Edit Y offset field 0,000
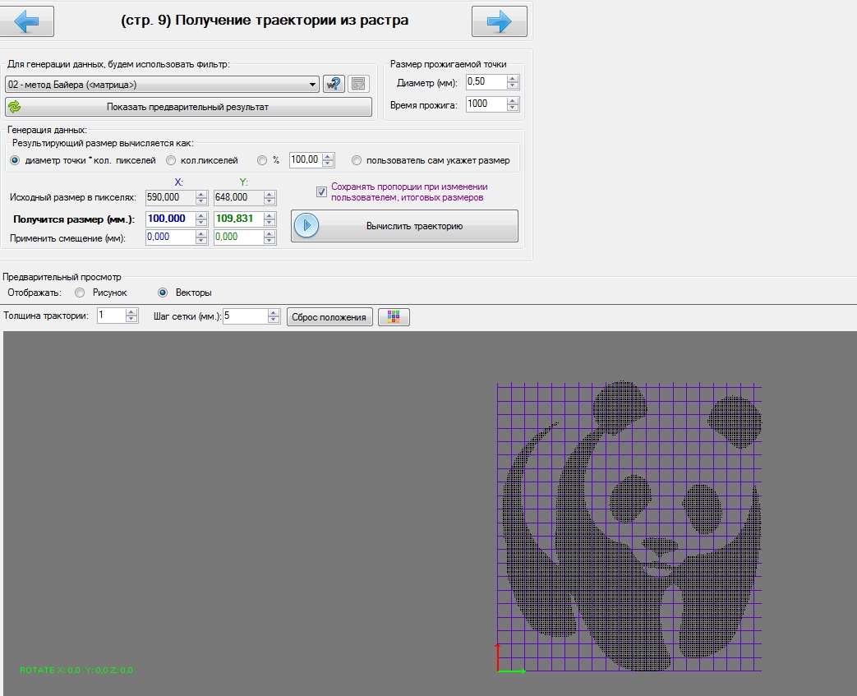857x696 pixels. pyautogui.click(x=238, y=237)
